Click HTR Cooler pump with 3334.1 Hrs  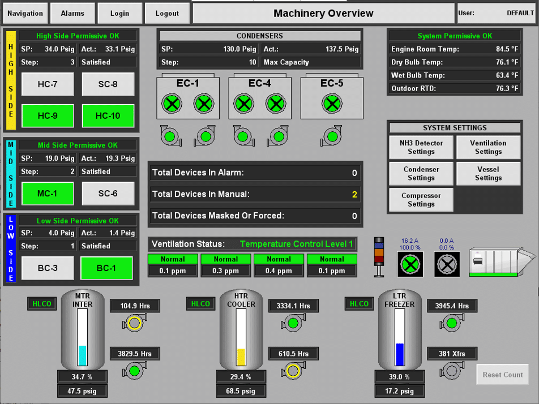293,323
